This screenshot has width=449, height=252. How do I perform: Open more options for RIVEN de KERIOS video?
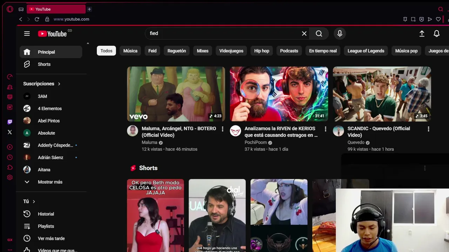click(x=325, y=129)
